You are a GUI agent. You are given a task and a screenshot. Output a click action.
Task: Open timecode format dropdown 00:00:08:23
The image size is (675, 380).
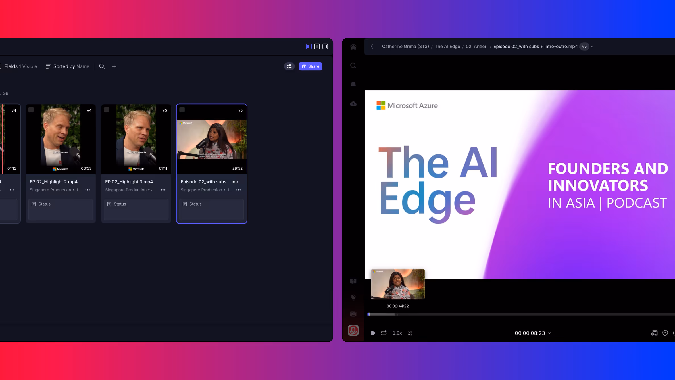click(x=533, y=333)
